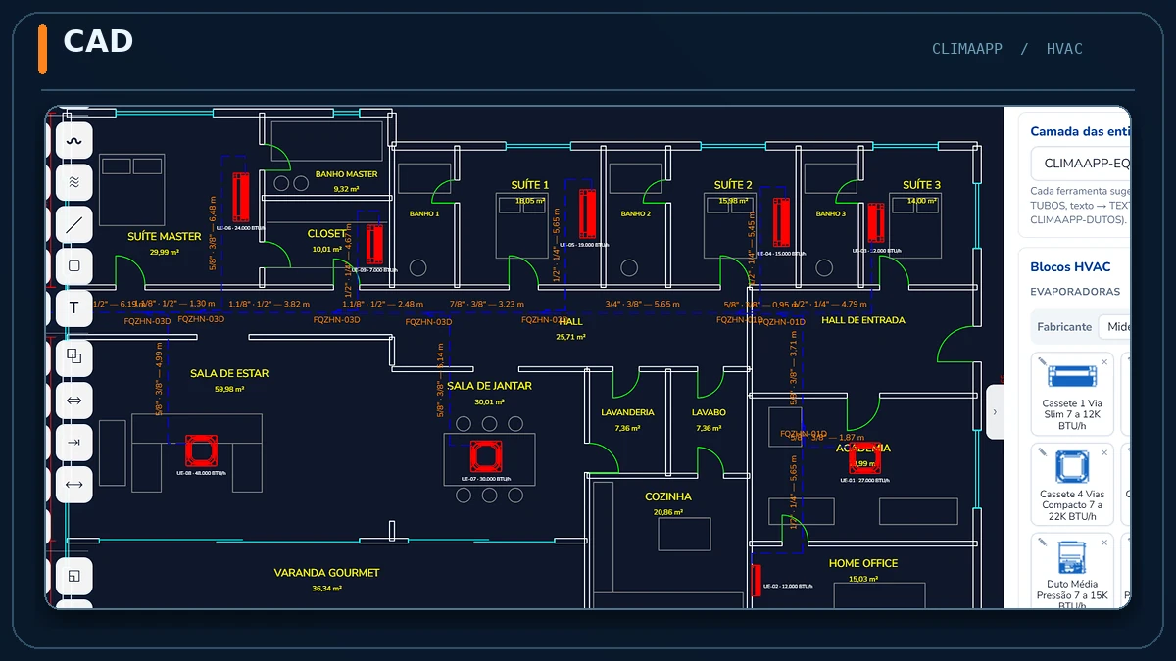
Task: Select the red UE-01 unit in Academia
Action: coord(864,458)
